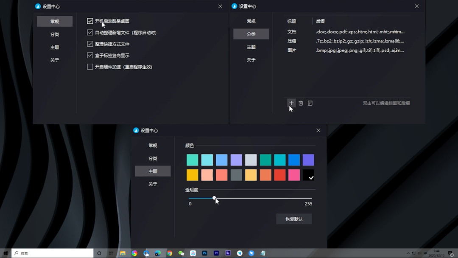The height and width of the screenshot is (258, 458).
Task: Enable 开启硬件加速 checkbox
Action: pos(90,67)
